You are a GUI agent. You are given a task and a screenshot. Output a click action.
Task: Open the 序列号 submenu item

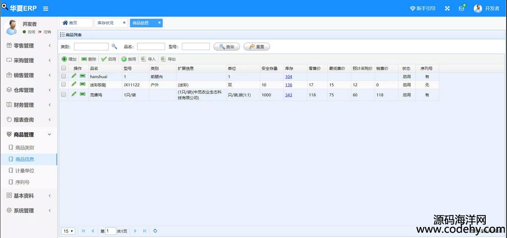click(28, 182)
